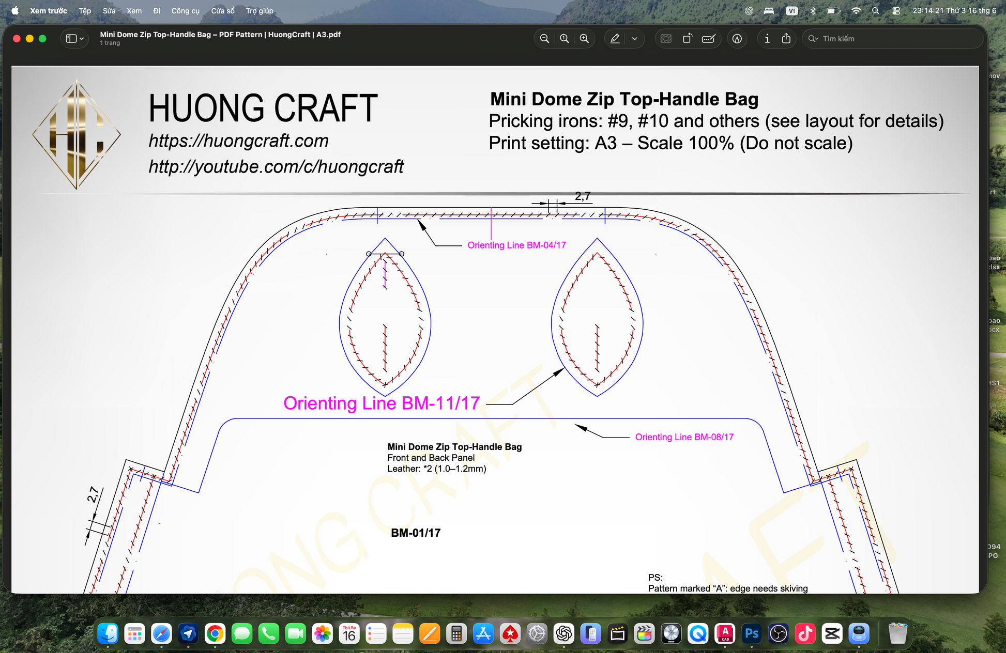Launch ChatGPT app from the Dock
The height and width of the screenshot is (653, 1006).
point(564,633)
